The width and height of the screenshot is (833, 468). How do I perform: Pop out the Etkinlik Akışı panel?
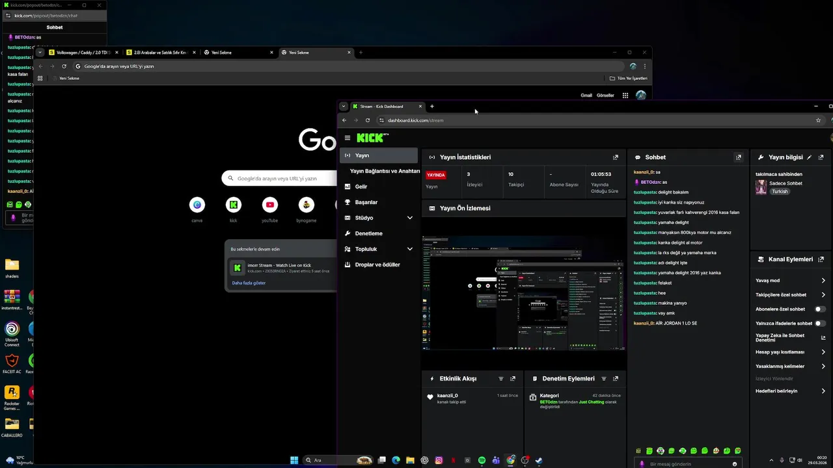coord(513,378)
